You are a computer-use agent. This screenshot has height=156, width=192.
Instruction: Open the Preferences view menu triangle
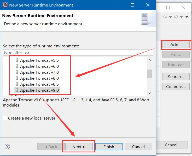click(187, 17)
